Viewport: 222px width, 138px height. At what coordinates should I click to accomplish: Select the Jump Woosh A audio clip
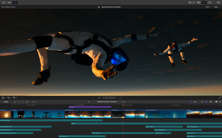82,136
